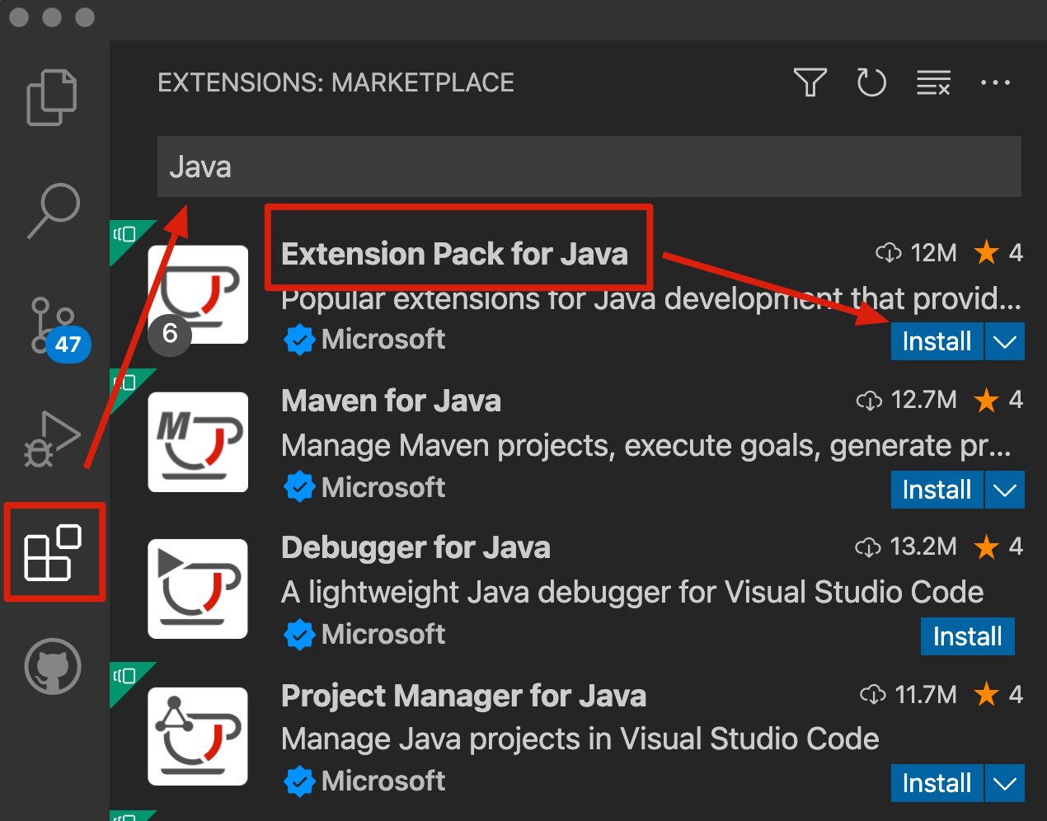The width and height of the screenshot is (1047, 821).
Task: Open the Search panel
Action: coord(51,210)
